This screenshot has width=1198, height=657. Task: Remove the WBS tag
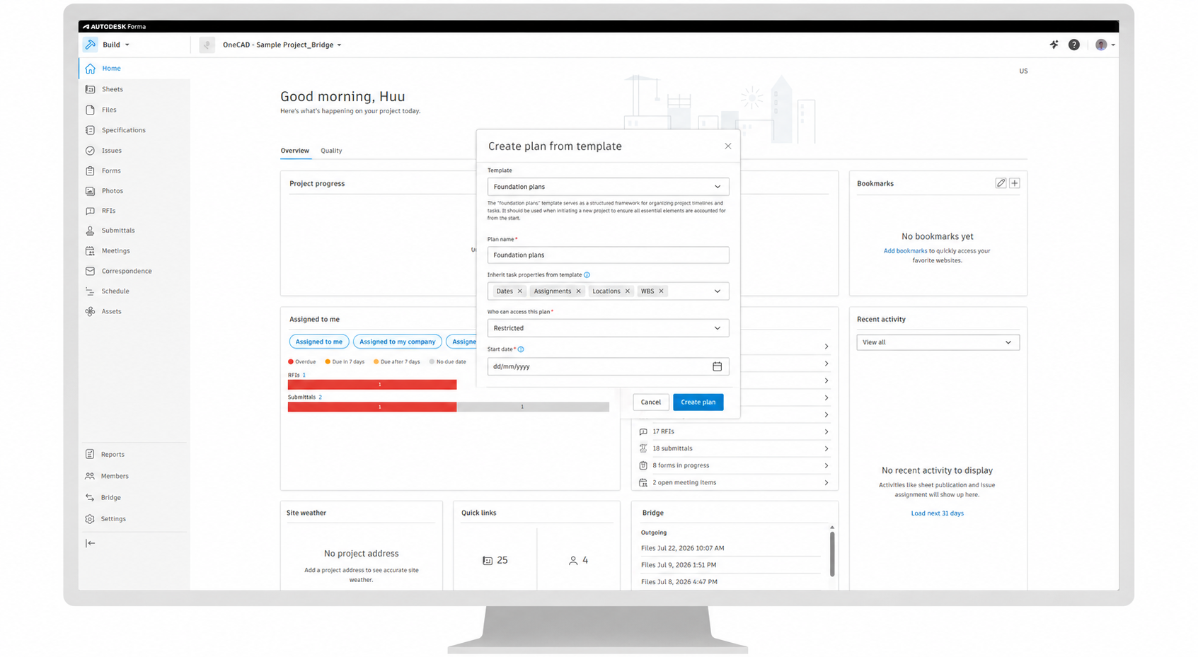[661, 291]
